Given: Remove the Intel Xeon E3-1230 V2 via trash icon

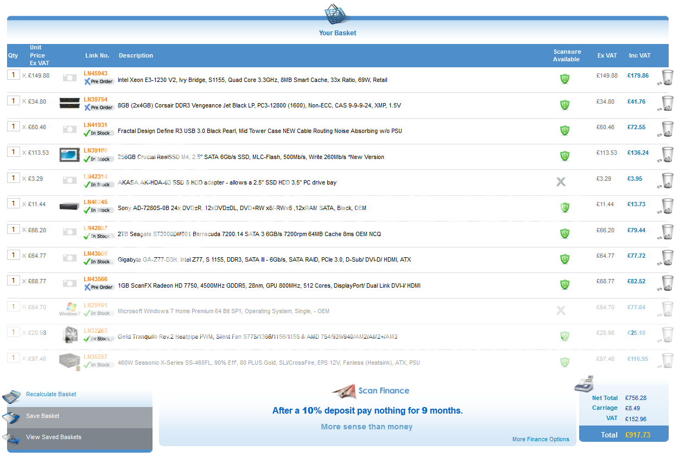Looking at the screenshot, I should tap(666, 78).
